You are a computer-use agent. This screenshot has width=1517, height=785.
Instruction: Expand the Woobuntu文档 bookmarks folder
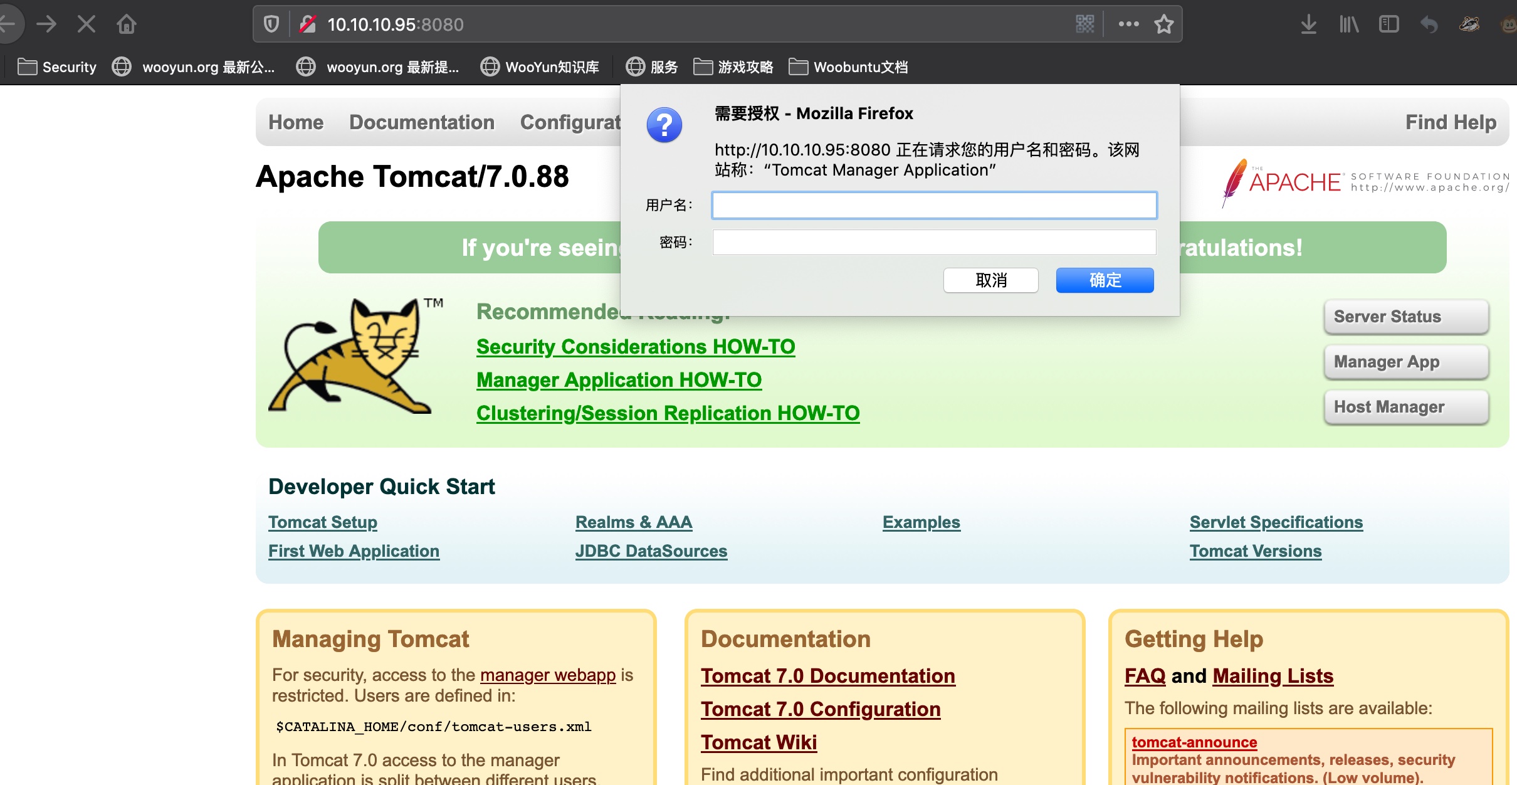pyautogui.click(x=848, y=67)
